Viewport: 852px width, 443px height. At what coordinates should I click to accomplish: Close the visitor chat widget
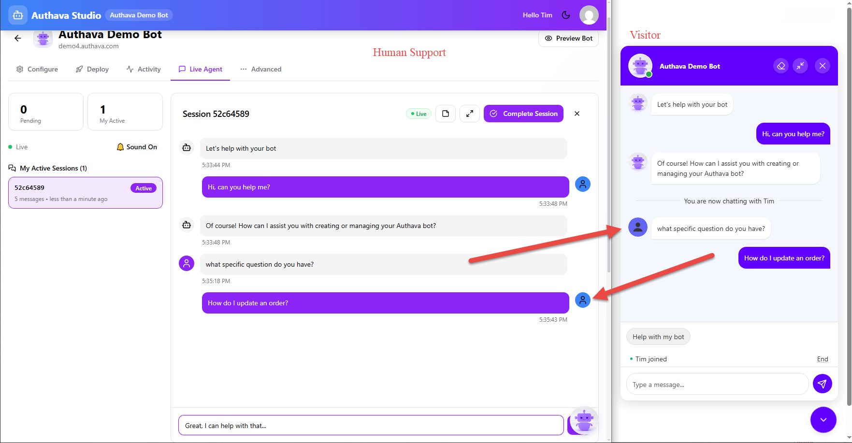pyautogui.click(x=823, y=66)
